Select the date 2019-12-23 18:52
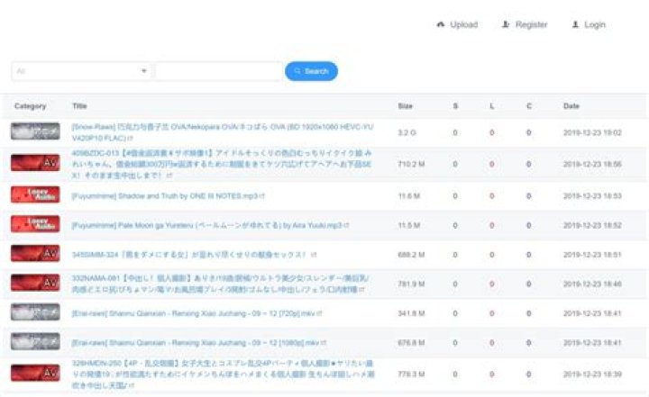The height and width of the screenshot is (397, 649). (x=592, y=225)
